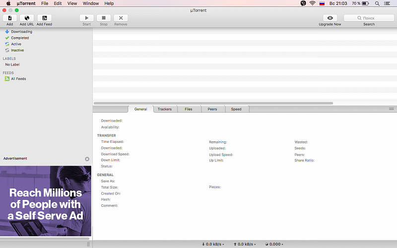
Task: Expand the share ratio dropdown in status bar
Action: coord(275,245)
